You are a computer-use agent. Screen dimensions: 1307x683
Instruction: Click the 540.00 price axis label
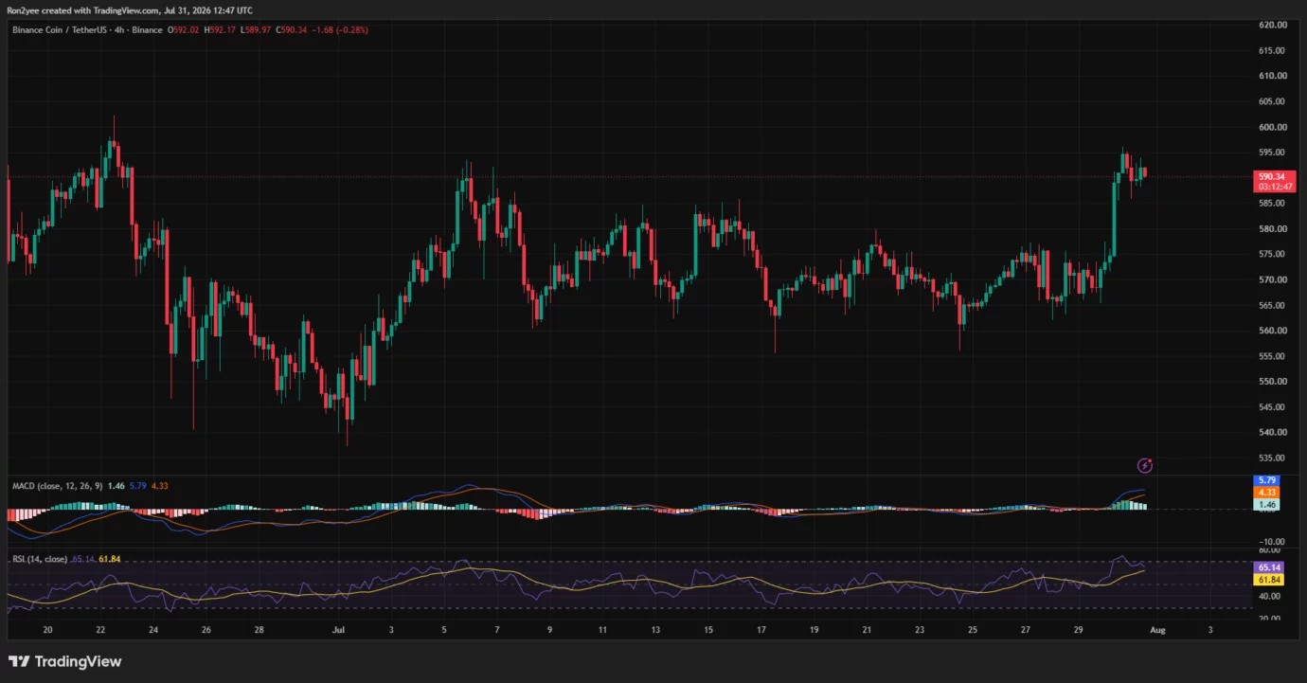click(x=1271, y=433)
